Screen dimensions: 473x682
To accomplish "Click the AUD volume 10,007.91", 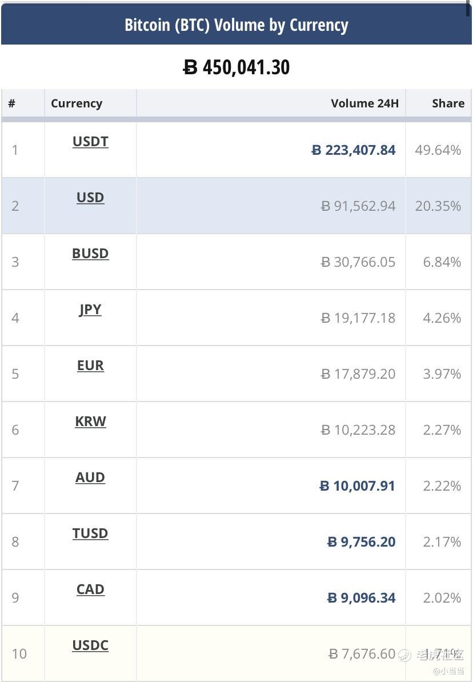I will click(357, 486).
